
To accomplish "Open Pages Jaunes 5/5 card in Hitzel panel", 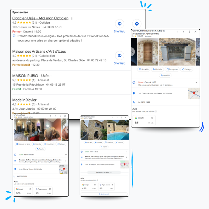I will click(106, 187).
